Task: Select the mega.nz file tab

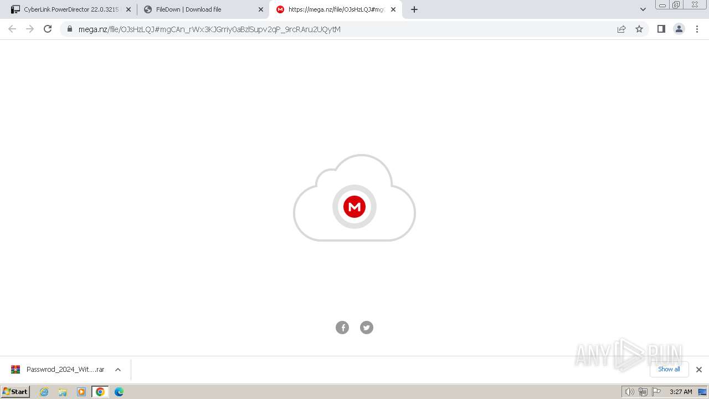Action: coord(335,9)
